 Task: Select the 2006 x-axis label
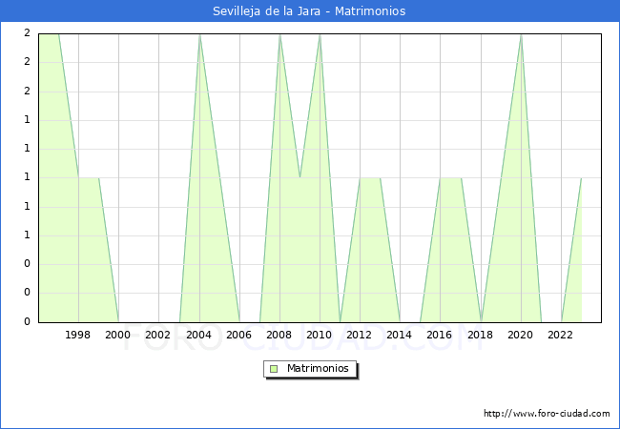pyautogui.click(x=238, y=335)
